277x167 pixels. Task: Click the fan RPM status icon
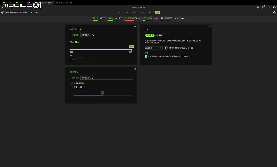[126, 18]
